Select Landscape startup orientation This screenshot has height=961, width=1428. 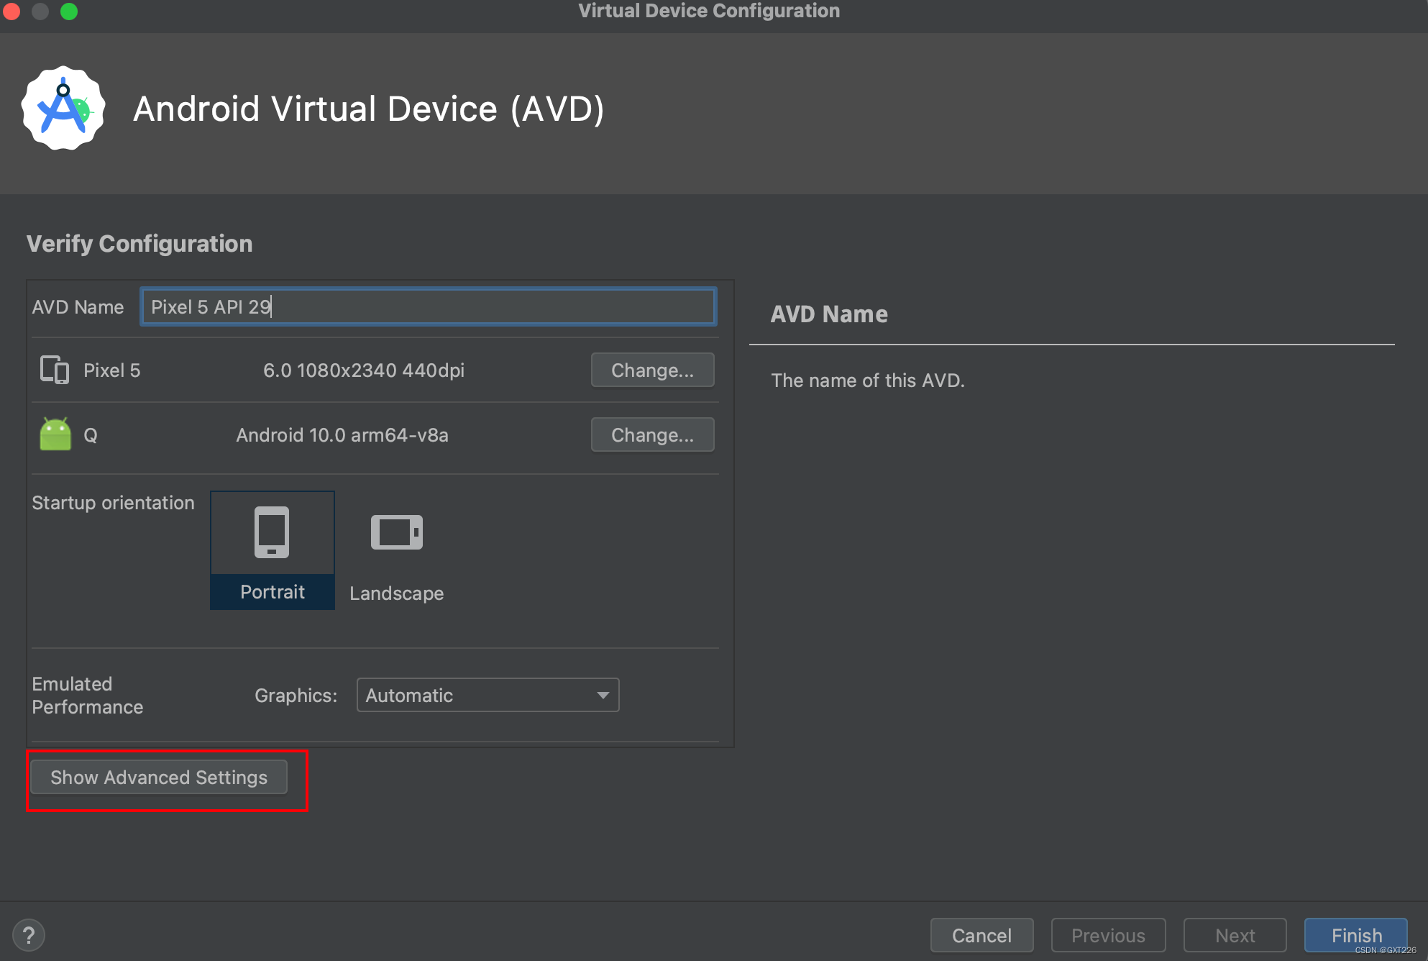[396, 593]
